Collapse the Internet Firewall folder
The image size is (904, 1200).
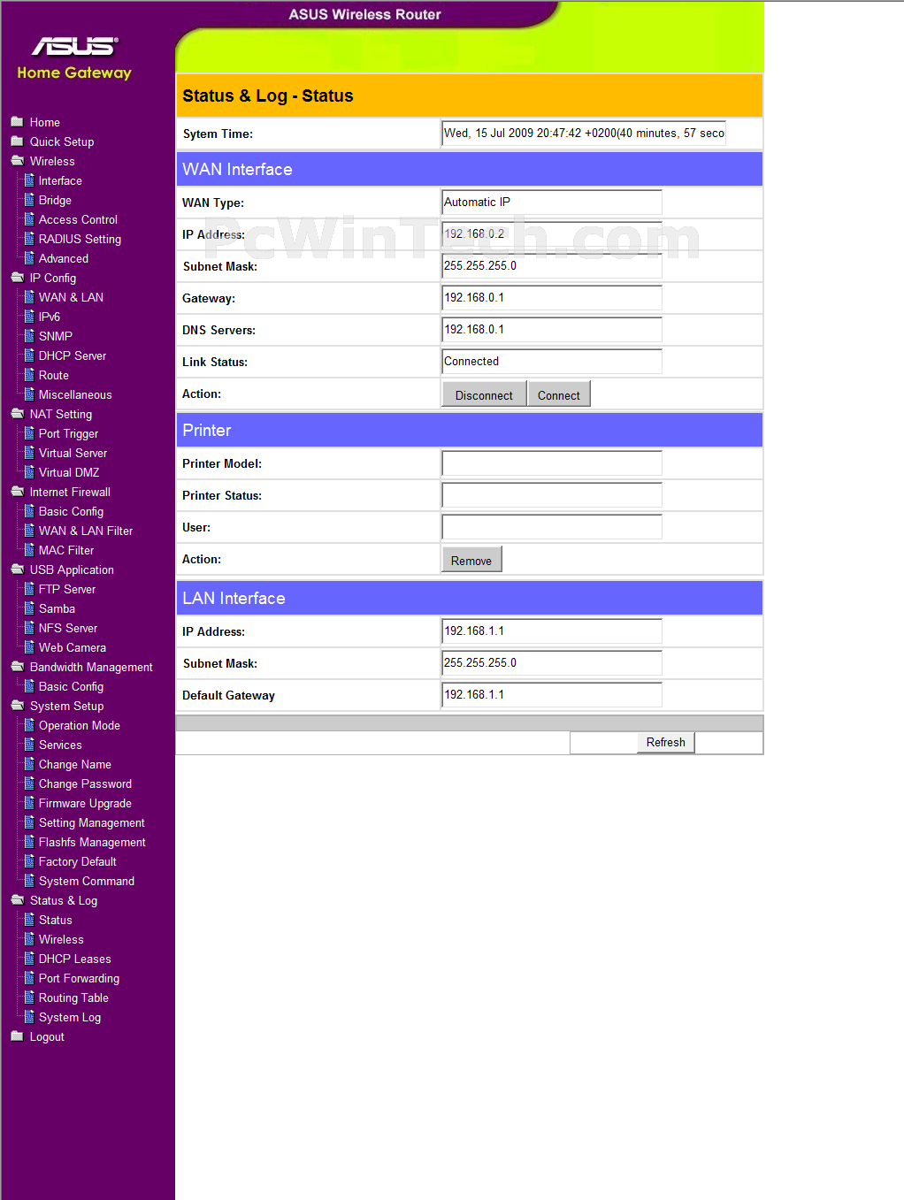(x=17, y=492)
